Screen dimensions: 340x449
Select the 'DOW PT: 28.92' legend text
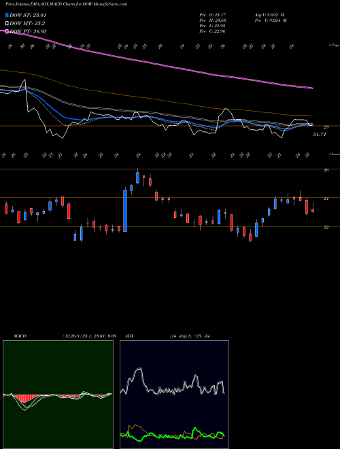tap(28, 31)
